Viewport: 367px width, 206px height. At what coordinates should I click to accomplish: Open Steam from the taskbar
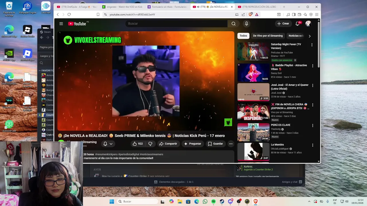(x=222, y=201)
